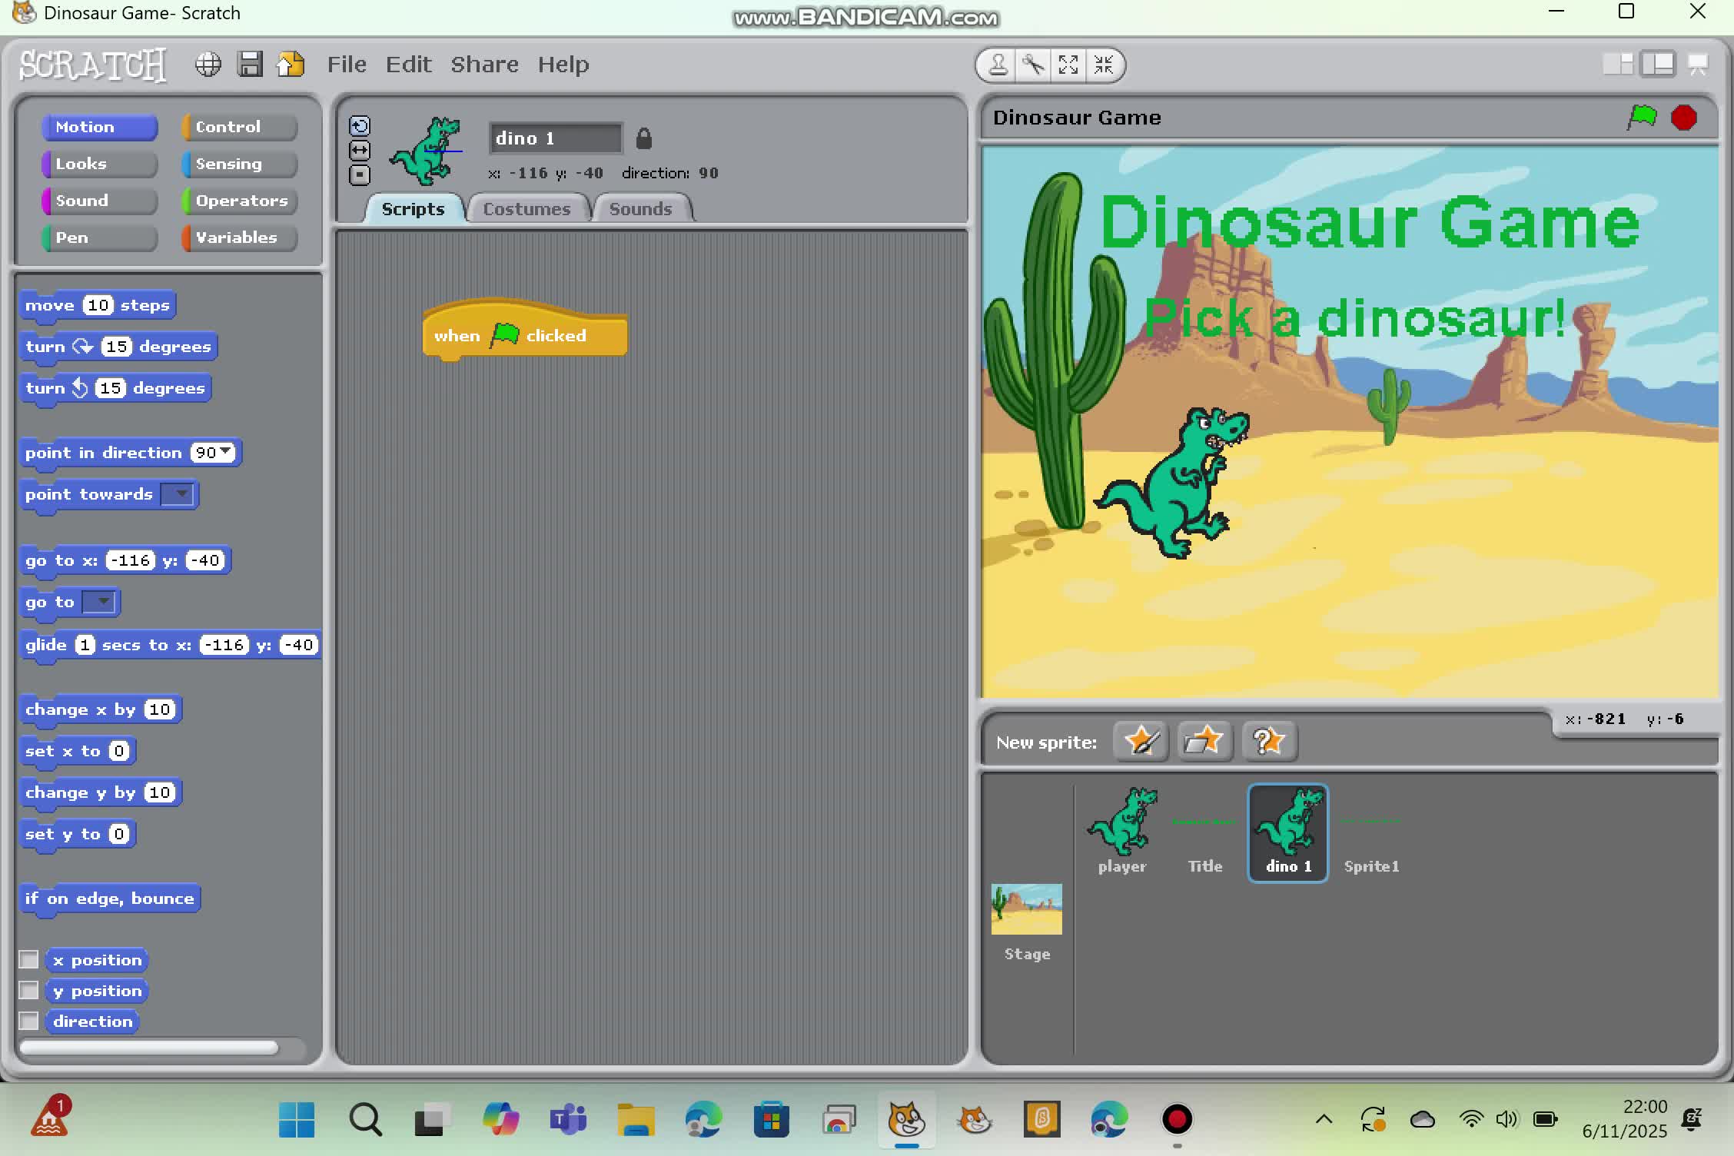Open Windows Start menu
The height and width of the screenshot is (1156, 1734).
(297, 1120)
